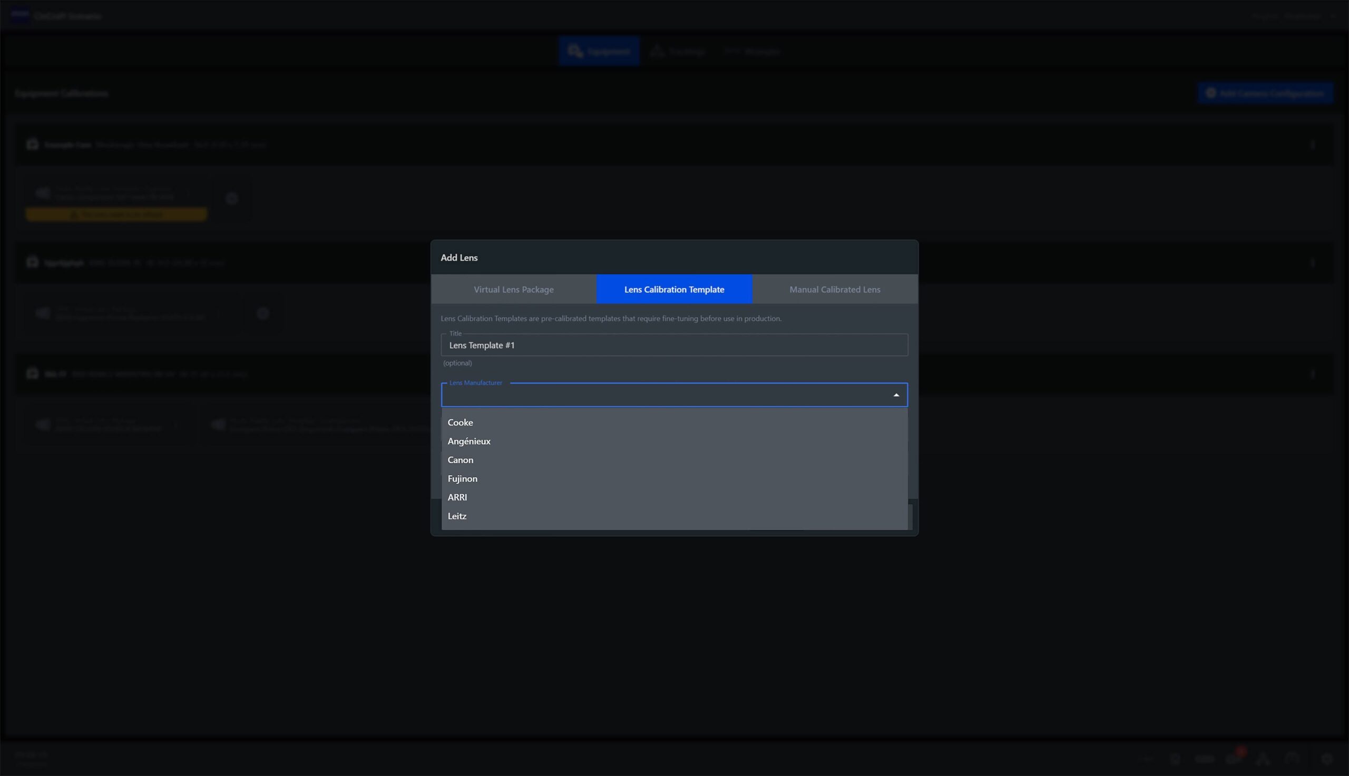This screenshot has height=776, width=1349.
Task: Click the Equipment icon in the top navigation bar
Action: (x=575, y=51)
